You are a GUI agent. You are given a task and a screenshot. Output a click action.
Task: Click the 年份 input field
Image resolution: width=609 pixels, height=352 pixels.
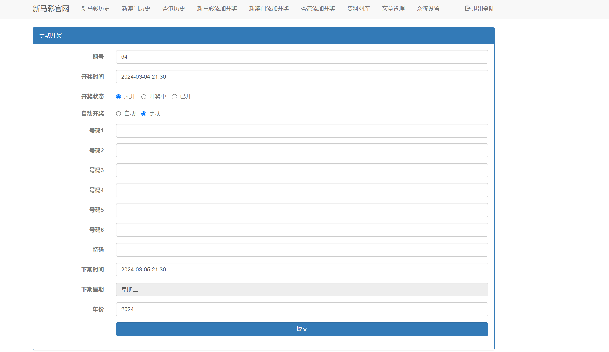(302, 309)
